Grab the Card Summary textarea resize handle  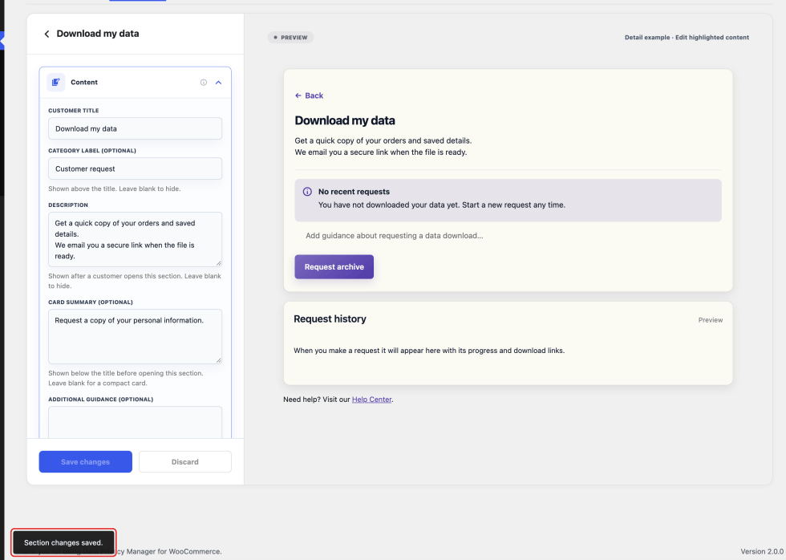pyautogui.click(x=218, y=360)
